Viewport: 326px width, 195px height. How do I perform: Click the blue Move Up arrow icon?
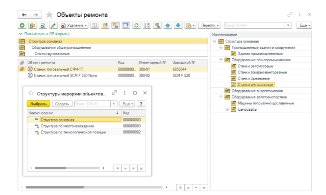coord(168,25)
